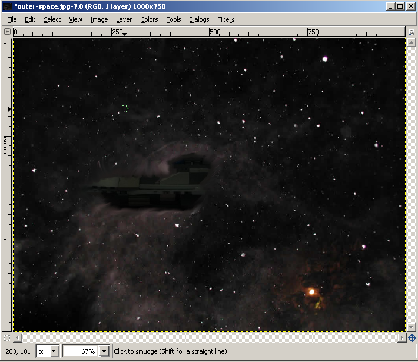Image resolution: width=418 pixels, height=362 pixels.
Task: Open the Select menu
Action: click(52, 19)
